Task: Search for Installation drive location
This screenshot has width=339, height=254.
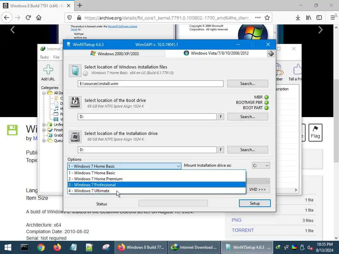Action: (x=248, y=150)
